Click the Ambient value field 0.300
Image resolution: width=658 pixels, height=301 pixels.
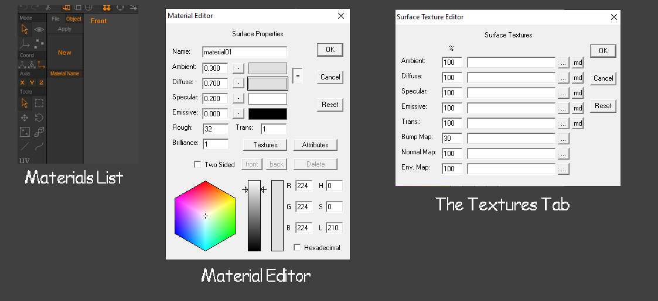tap(215, 68)
